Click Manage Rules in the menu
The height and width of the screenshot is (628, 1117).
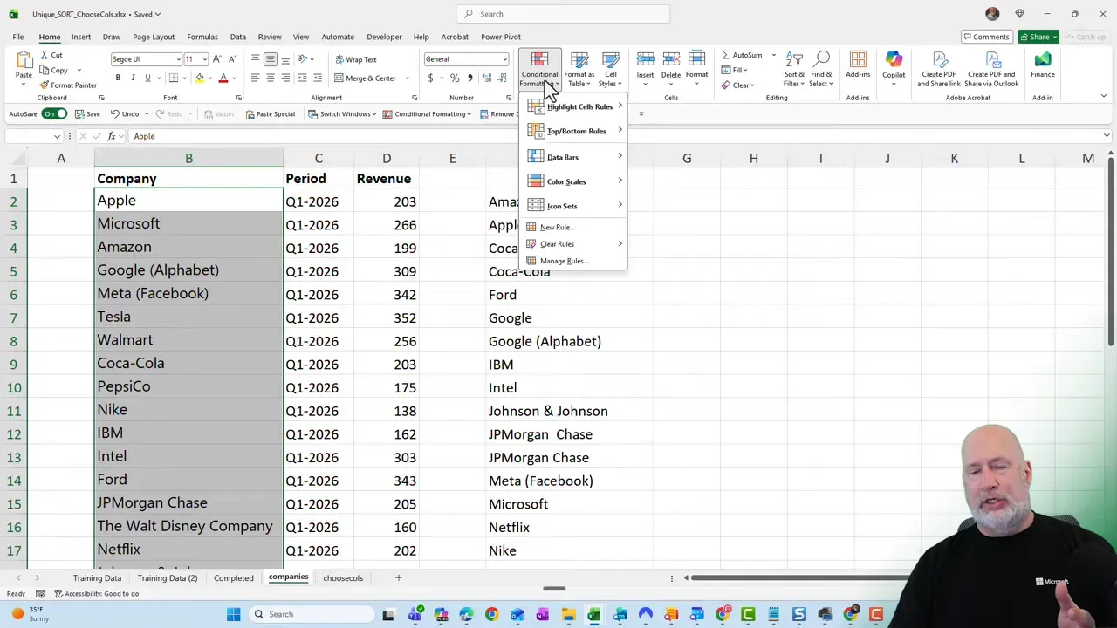tap(564, 261)
